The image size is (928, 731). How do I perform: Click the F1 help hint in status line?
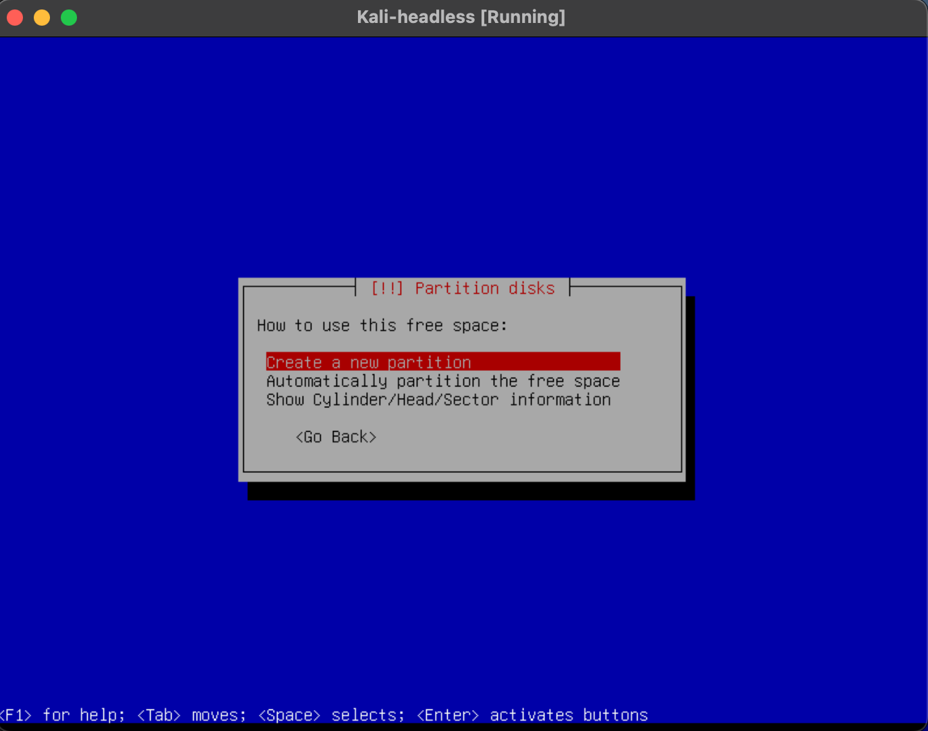pos(63,715)
